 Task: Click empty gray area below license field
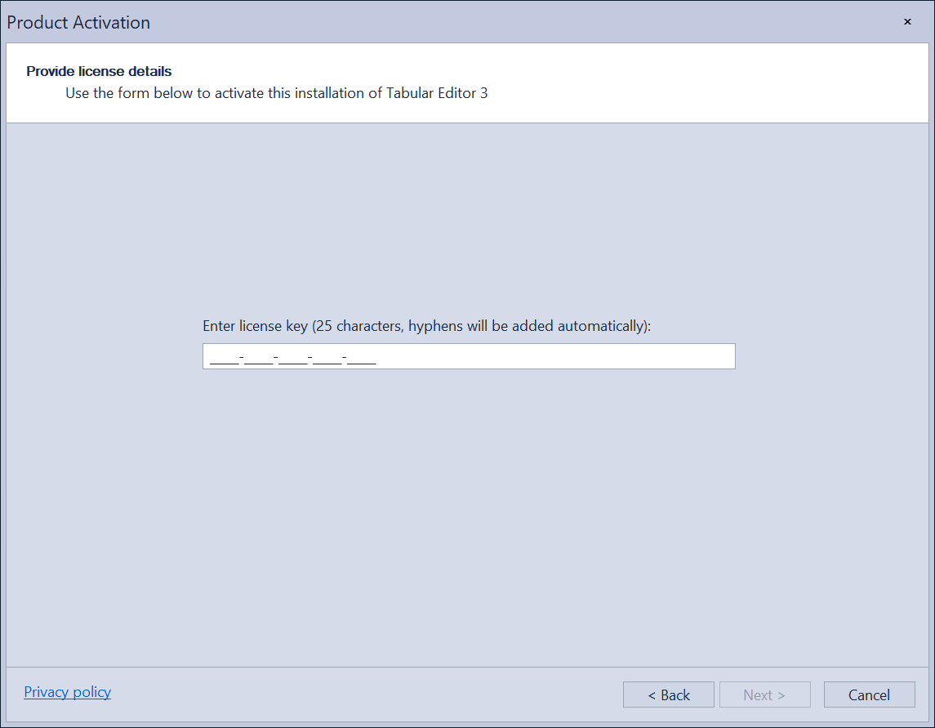pyautogui.click(x=468, y=507)
